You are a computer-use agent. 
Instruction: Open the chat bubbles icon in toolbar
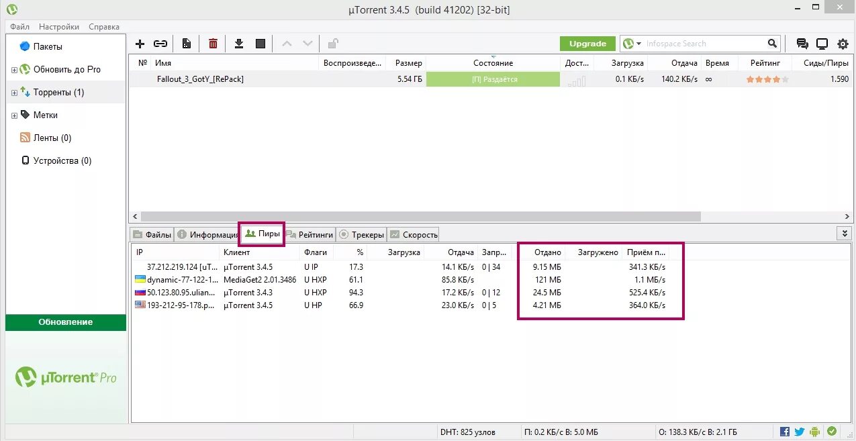pos(802,44)
